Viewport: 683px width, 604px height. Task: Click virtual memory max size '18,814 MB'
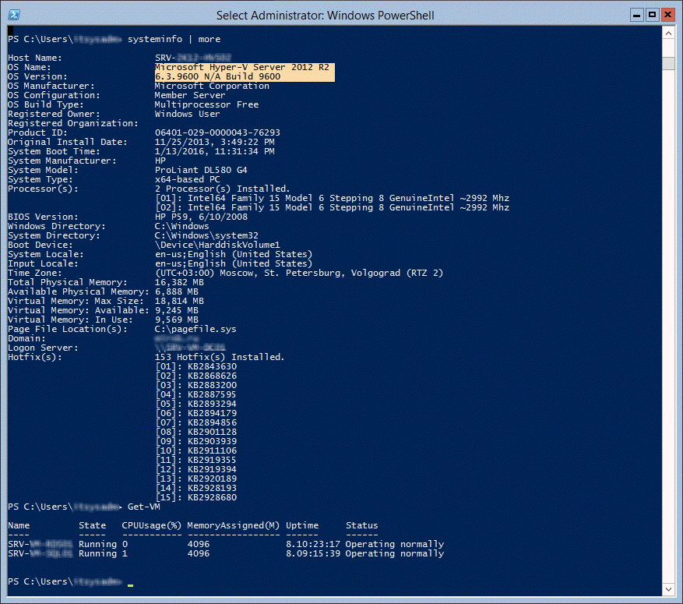(x=179, y=301)
